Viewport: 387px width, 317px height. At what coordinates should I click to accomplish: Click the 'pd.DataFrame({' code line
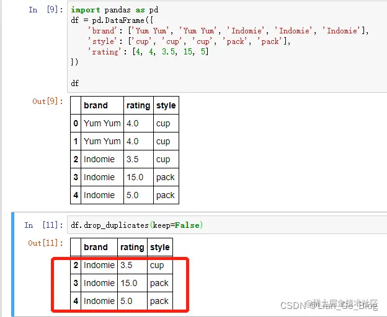(x=112, y=20)
